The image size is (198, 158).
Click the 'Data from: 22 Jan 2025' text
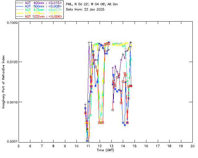(85, 10)
